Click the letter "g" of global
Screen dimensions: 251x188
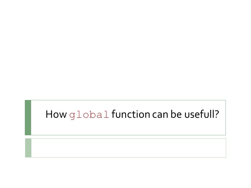(x=72, y=115)
